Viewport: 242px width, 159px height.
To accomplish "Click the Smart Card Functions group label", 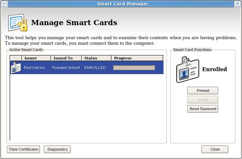I will 192,50.
